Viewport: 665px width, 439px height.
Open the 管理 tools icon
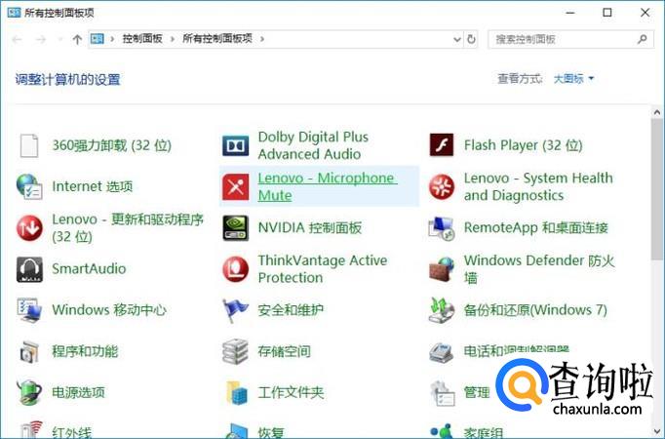(442, 393)
